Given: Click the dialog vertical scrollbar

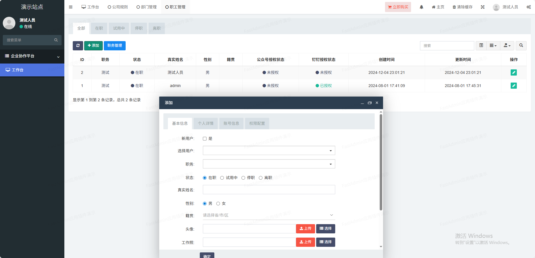Looking at the screenshot, I should coord(381,162).
